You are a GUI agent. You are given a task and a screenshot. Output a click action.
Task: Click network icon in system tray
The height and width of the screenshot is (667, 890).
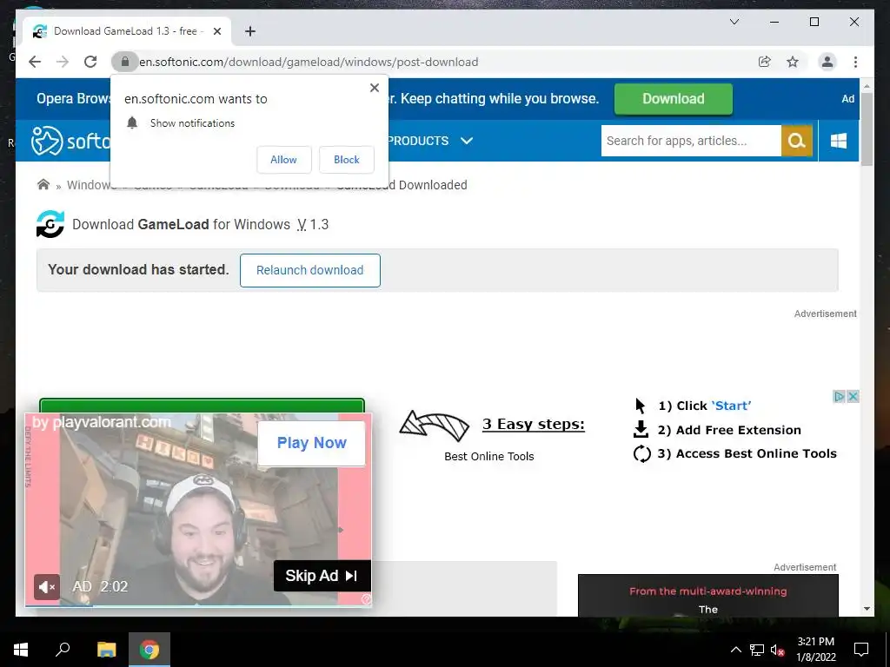[757, 650]
